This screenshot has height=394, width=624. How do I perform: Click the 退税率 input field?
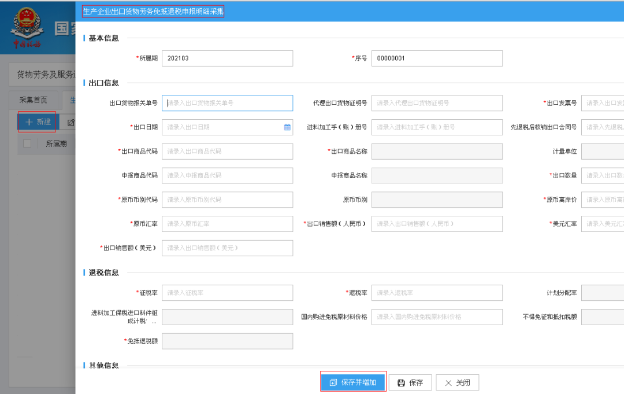click(437, 293)
